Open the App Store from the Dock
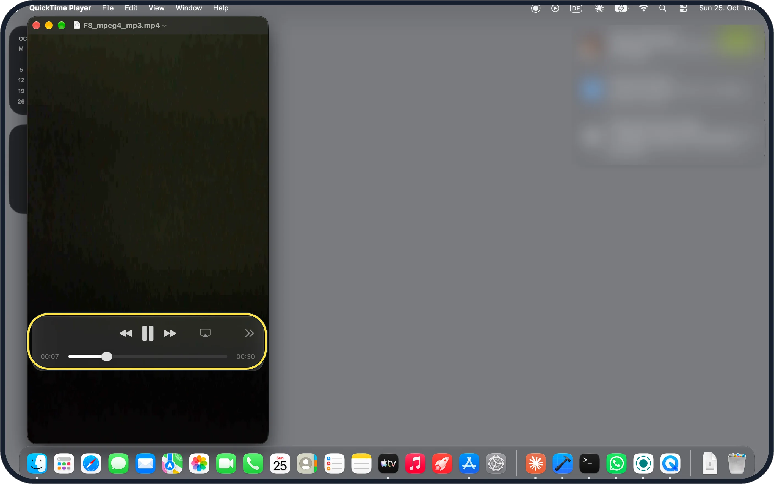 (x=469, y=463)
